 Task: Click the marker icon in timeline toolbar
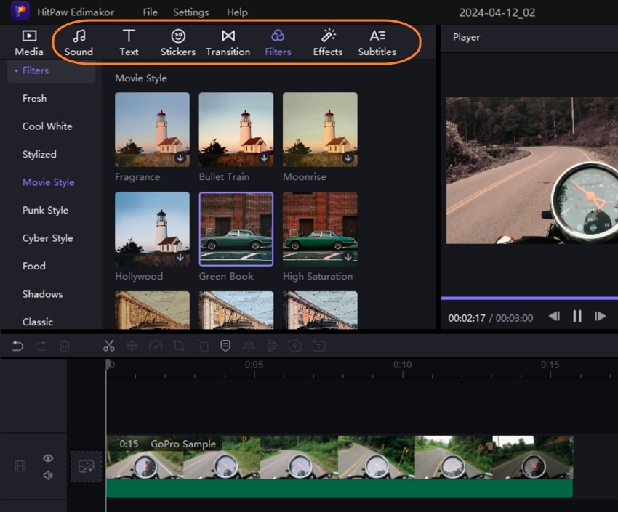click(x=225, y=346)
